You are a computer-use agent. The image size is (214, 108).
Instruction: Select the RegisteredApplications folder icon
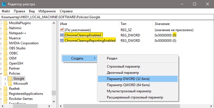pyautogui.click(x=5, y=94)
